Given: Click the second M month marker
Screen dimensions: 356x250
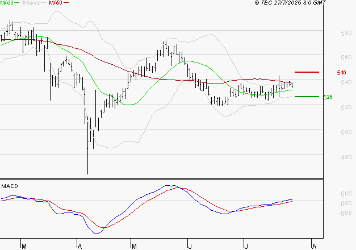Looking at the screenshot, I should [x=134, y=247].
